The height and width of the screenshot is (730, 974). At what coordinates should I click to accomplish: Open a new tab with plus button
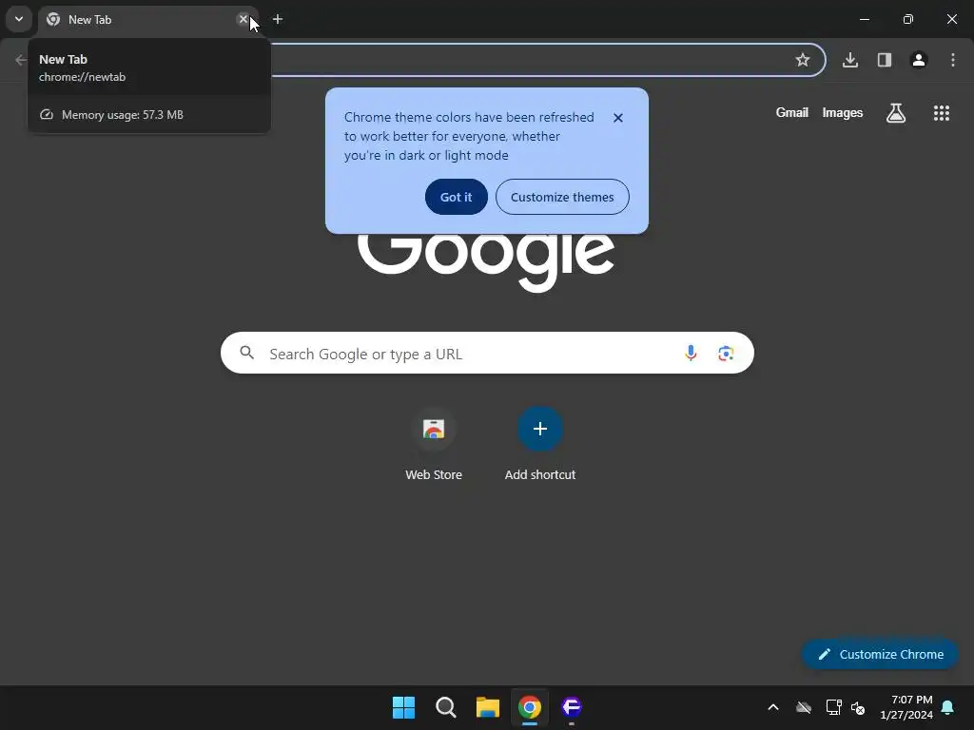278,19
